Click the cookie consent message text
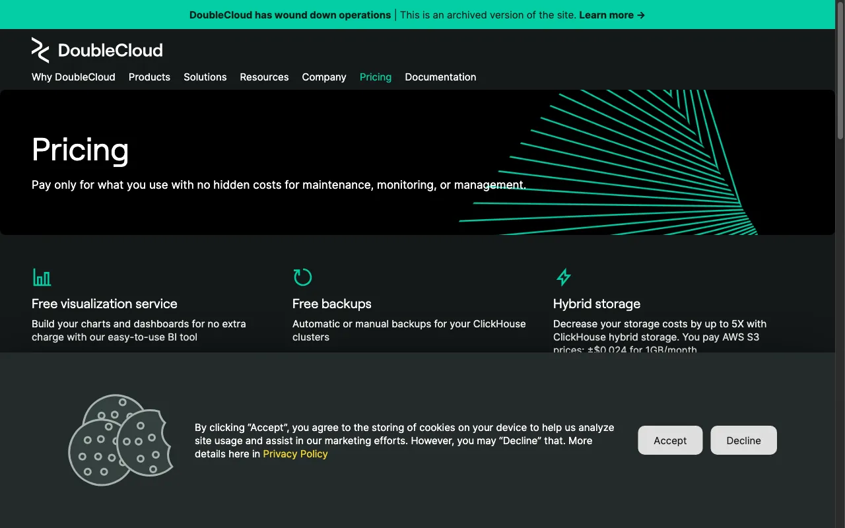 404,440
